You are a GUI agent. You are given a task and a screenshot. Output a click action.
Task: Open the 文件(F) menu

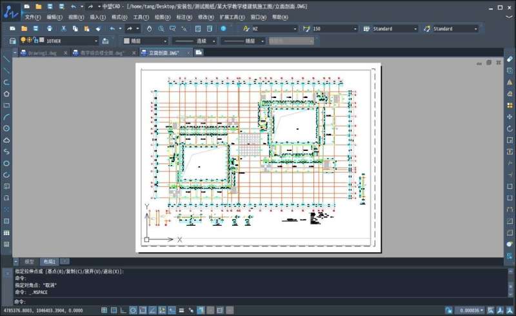(x=33, y=17)
